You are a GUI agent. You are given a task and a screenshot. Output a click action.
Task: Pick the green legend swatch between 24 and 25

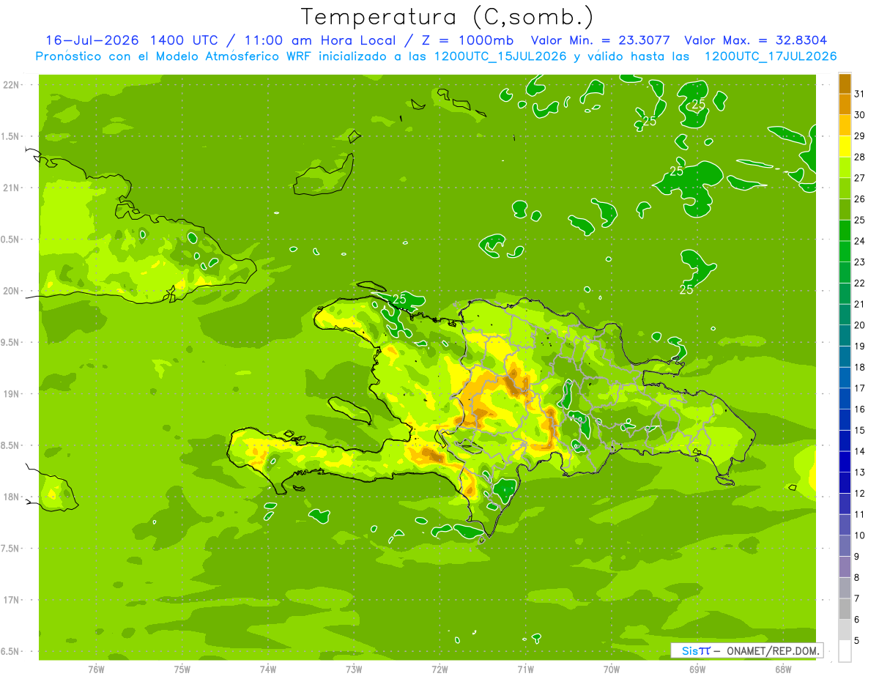[x=845, y=231]
